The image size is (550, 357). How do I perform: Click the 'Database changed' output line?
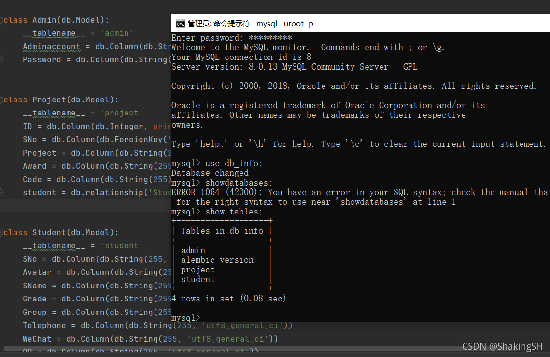coord(210,173)
